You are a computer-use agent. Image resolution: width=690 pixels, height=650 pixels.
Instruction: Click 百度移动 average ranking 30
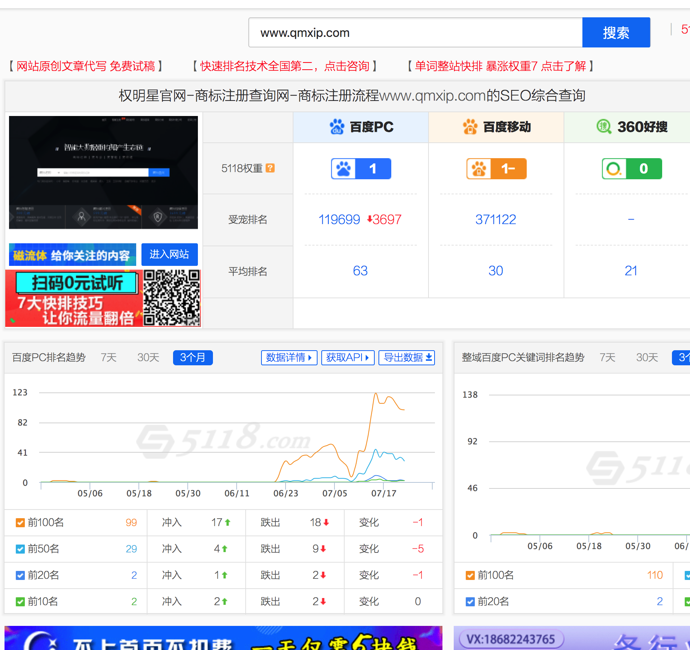coord(495,271)
